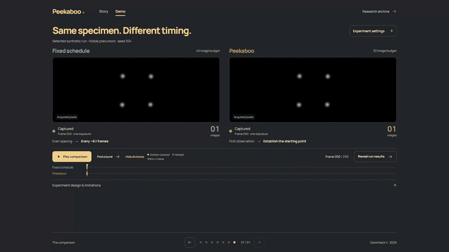Click the Peekaboo timeline track
Image resolution: width=449 pixels, height=252 pixels.
click(241, 174)
